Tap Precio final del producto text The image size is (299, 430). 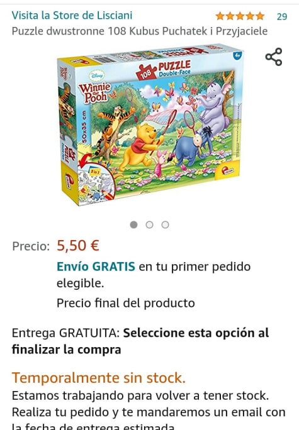coord(126,303)
